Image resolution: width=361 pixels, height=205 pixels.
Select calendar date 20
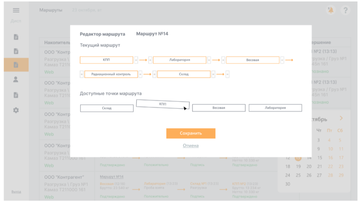click(309, 167)
